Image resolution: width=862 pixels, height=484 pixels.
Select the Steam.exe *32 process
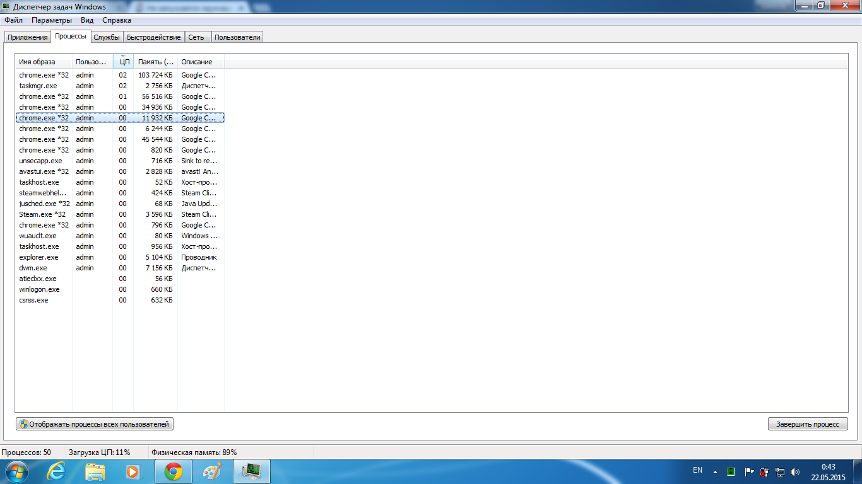[x=120, y=214]
